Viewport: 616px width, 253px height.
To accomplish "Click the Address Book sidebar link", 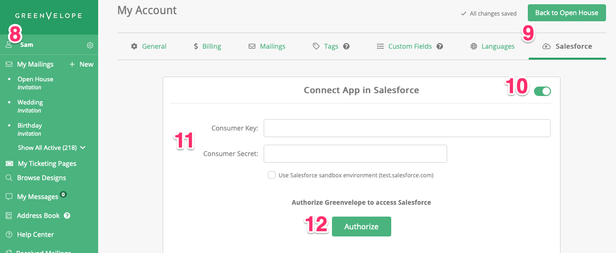I will [x=38, y=216].
